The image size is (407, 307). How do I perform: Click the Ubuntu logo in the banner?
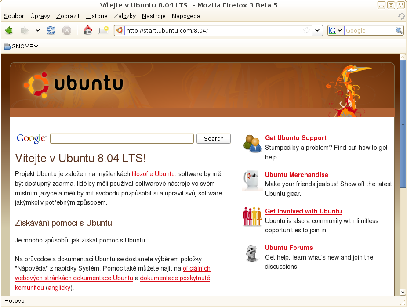tap(73, 84)
